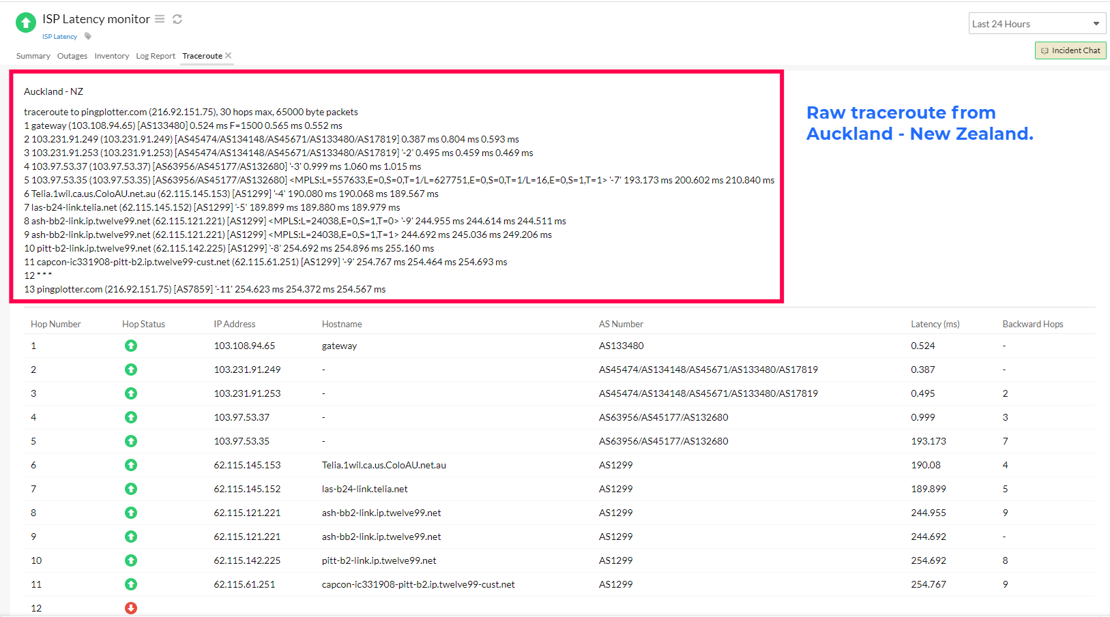Toggle hop 5 status indicator
1110x617 pixels.
pyautogui.click(x=131, y=441)
